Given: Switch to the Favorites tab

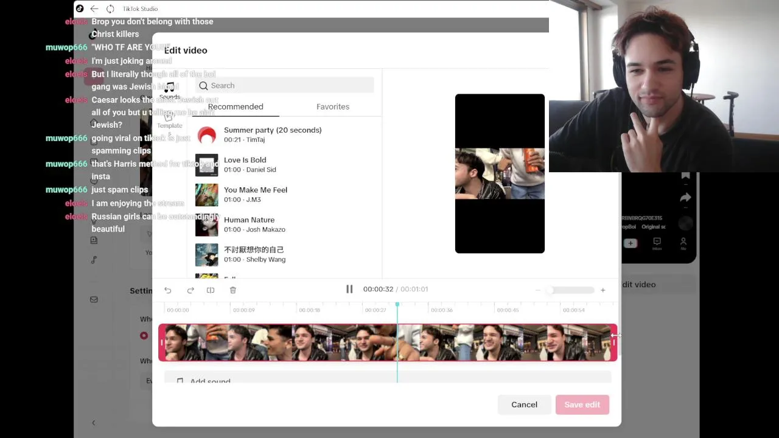Looking at the screenshot, I should point(333,106).
